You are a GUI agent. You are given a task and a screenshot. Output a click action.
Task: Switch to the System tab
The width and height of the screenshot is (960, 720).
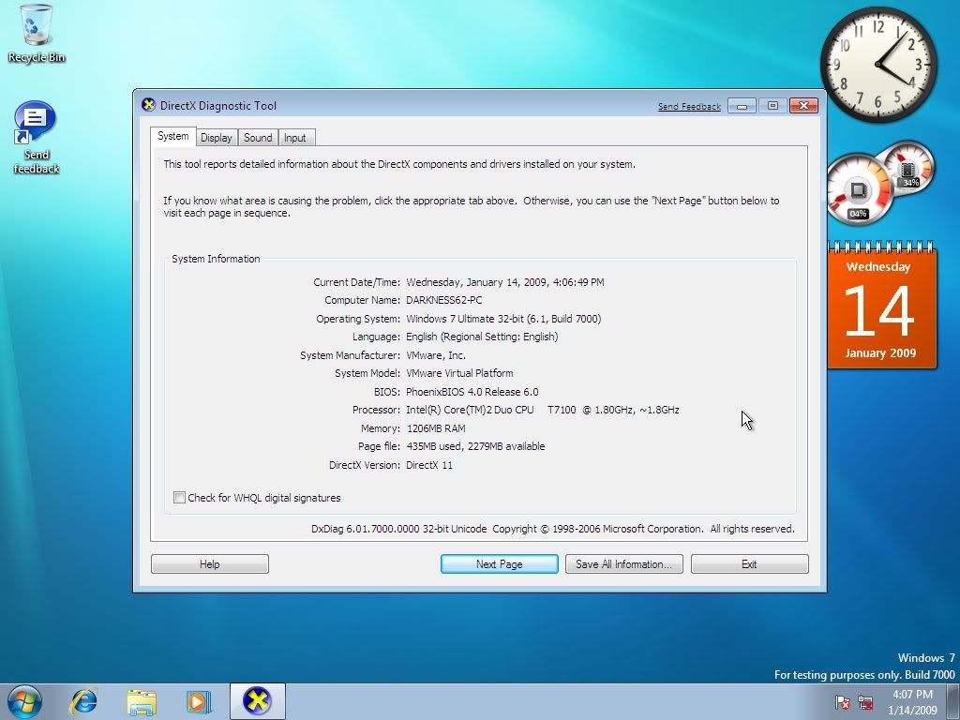173,136
